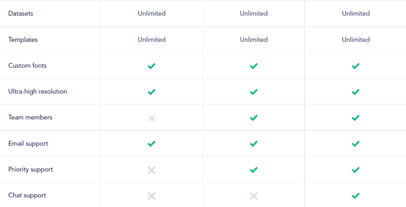Click the Email support checkmark in first column
This screenshot has height=207, width=406.
(x=151, y=144)
